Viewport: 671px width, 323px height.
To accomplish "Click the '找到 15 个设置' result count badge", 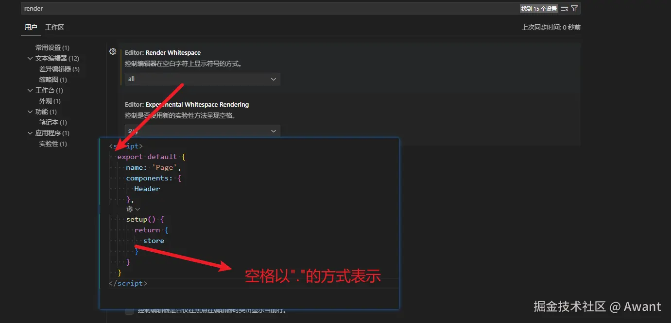I will (539, 9).
